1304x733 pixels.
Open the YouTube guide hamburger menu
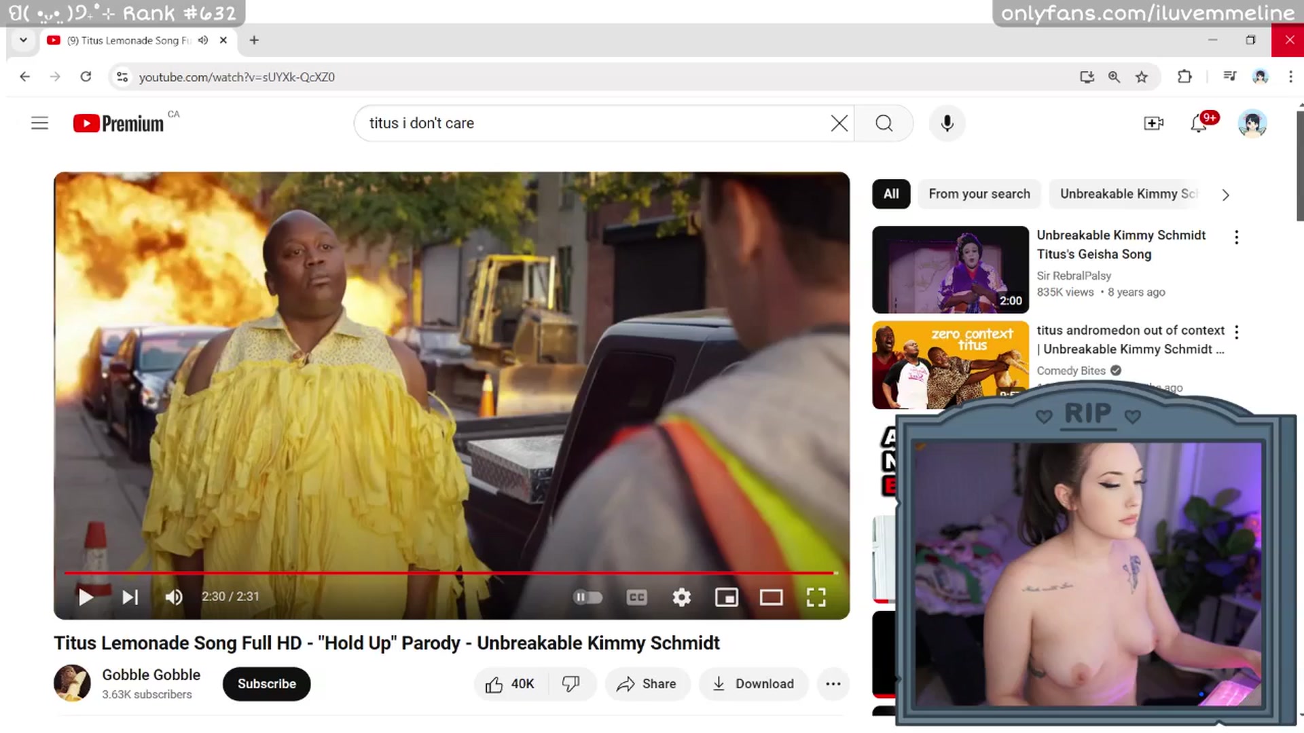(x=39, y=123)
